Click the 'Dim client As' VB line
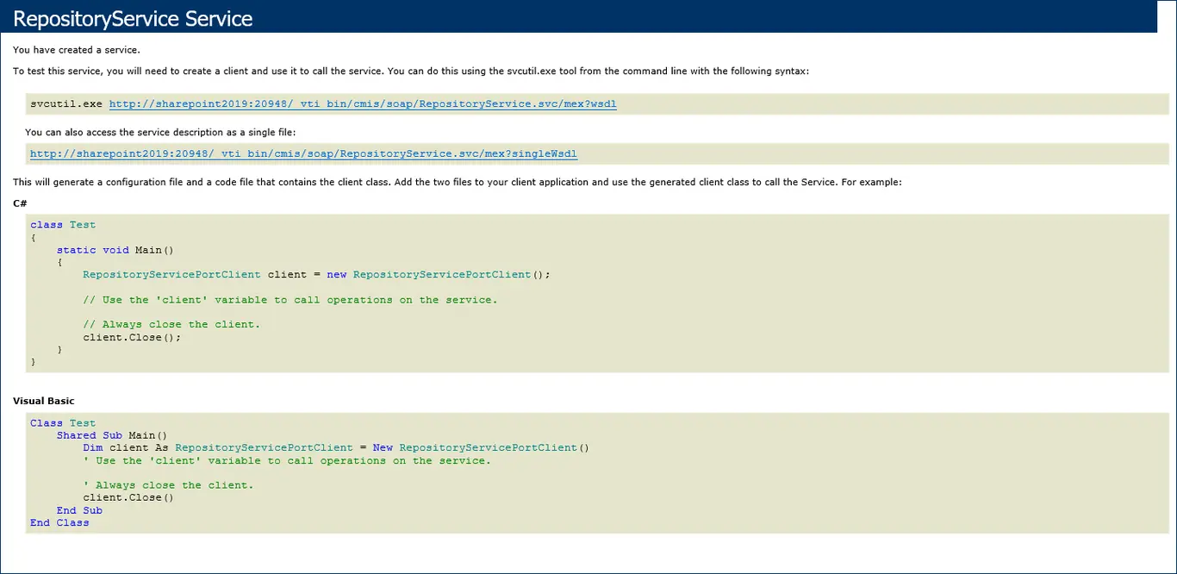The image size is (1177, 574). click(x=336, y=448)
